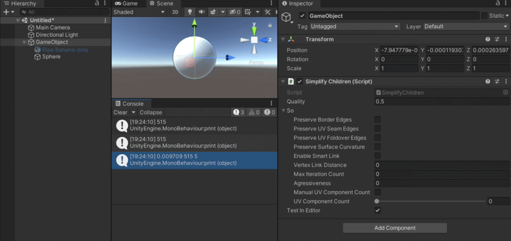This screenshot has width=511, height=241.
Task: Select Directional Light in the Hierarchy
Action: click(57, 35)
